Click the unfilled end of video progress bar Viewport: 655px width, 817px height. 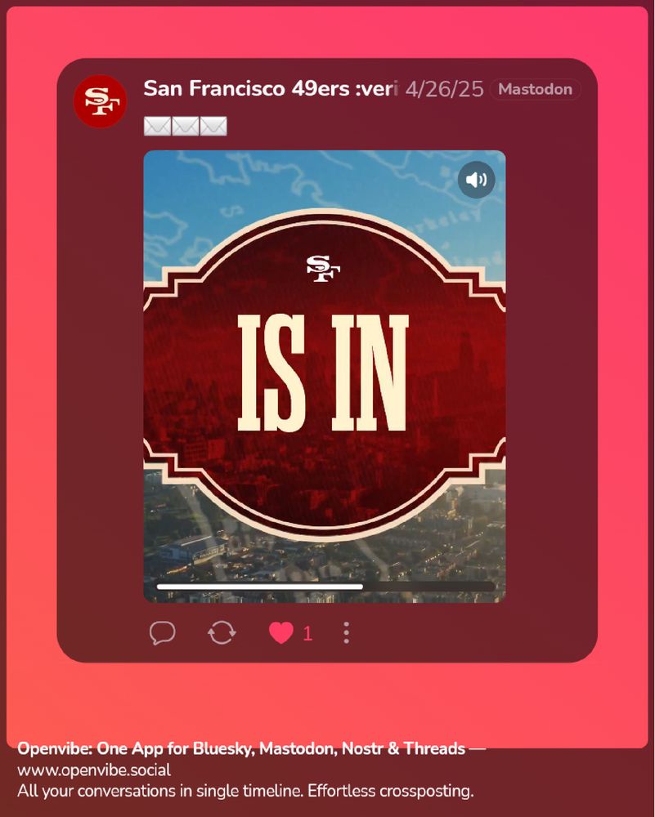pos(428,587)
